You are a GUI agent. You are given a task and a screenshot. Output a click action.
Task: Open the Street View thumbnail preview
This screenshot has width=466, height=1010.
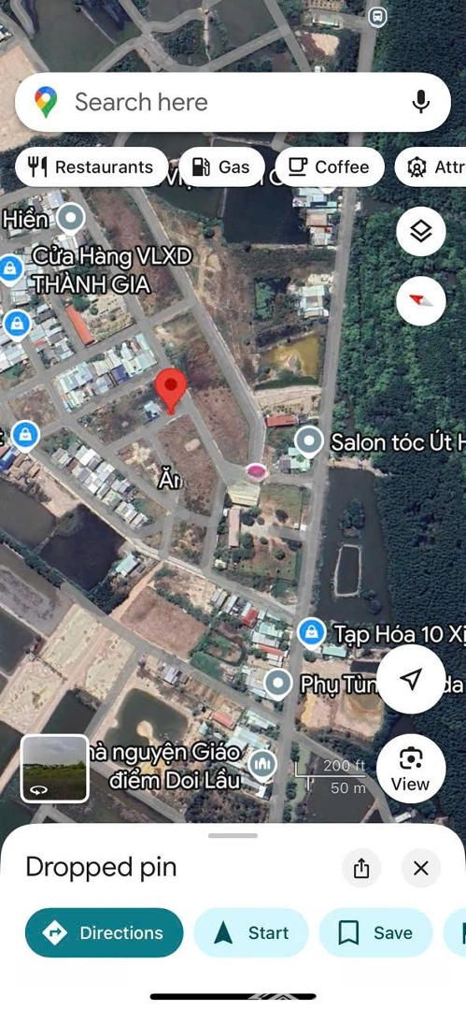point(55,769)
